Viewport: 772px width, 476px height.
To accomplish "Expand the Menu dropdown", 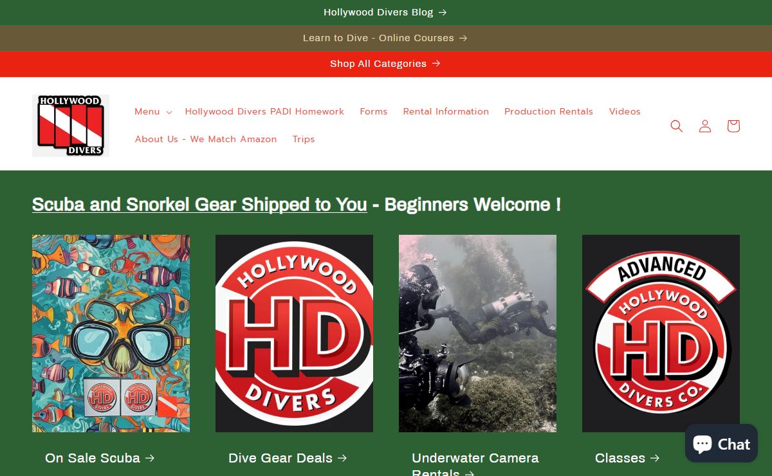I will [x=153, y=111].
